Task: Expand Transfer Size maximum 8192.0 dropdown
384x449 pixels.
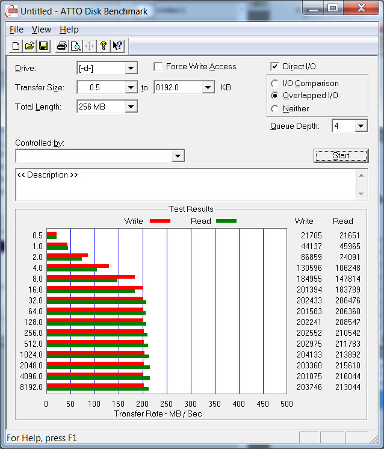Action: tap(208, 87)
